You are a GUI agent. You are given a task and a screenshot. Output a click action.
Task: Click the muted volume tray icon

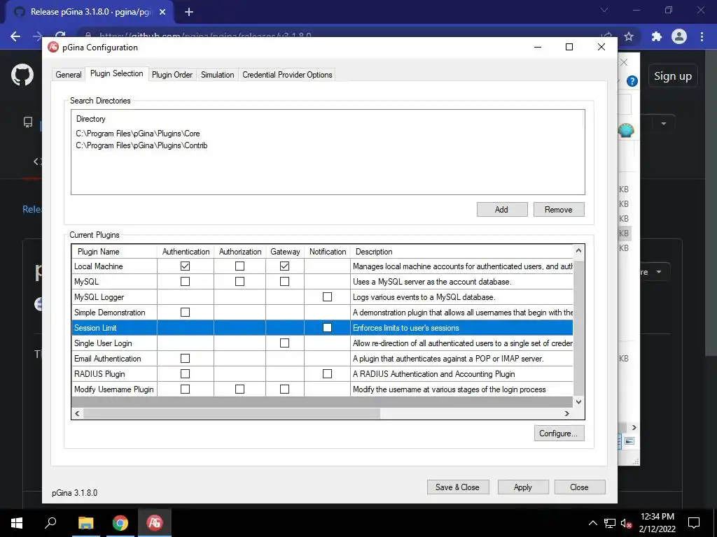[626, 523]
